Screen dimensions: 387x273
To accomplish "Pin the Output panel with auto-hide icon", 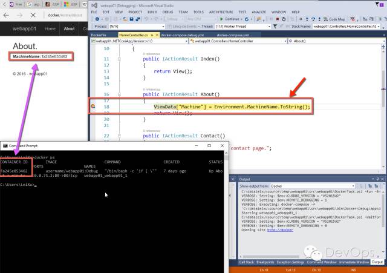I will (x=377, y=179).
